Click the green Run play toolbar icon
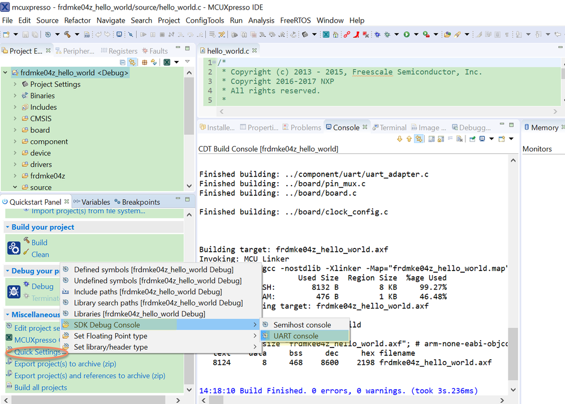 [x=407, y=35]
